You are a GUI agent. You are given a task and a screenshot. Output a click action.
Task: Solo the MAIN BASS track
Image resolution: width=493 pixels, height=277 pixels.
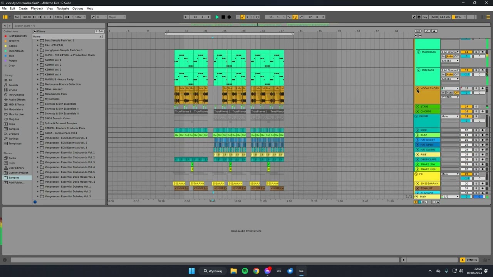[x=476, y=52]
